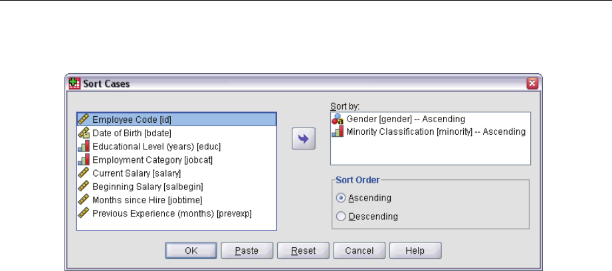Click the ruler icon beside Months since Hire
The height and width of the screenshot is (271, 612).
click(84, 200)
